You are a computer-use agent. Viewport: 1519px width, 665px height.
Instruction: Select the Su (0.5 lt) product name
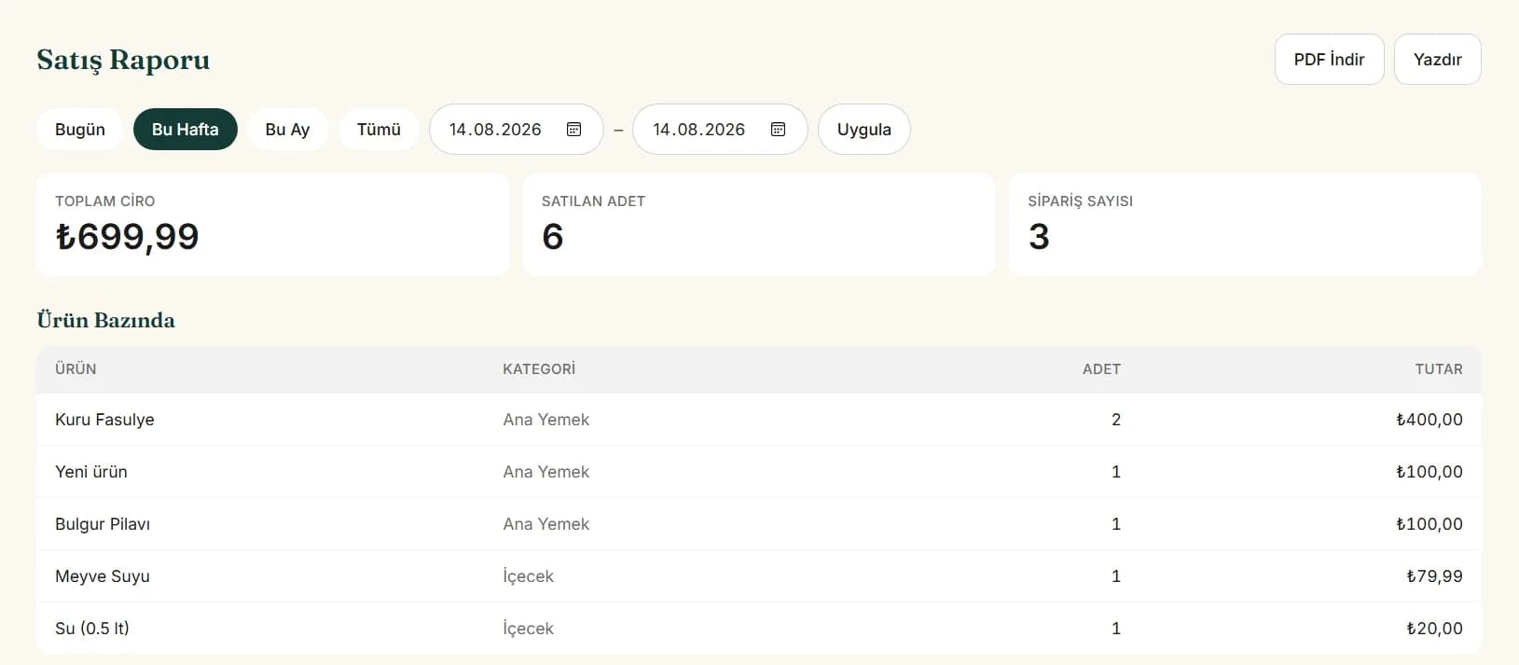tap(92, 629)
